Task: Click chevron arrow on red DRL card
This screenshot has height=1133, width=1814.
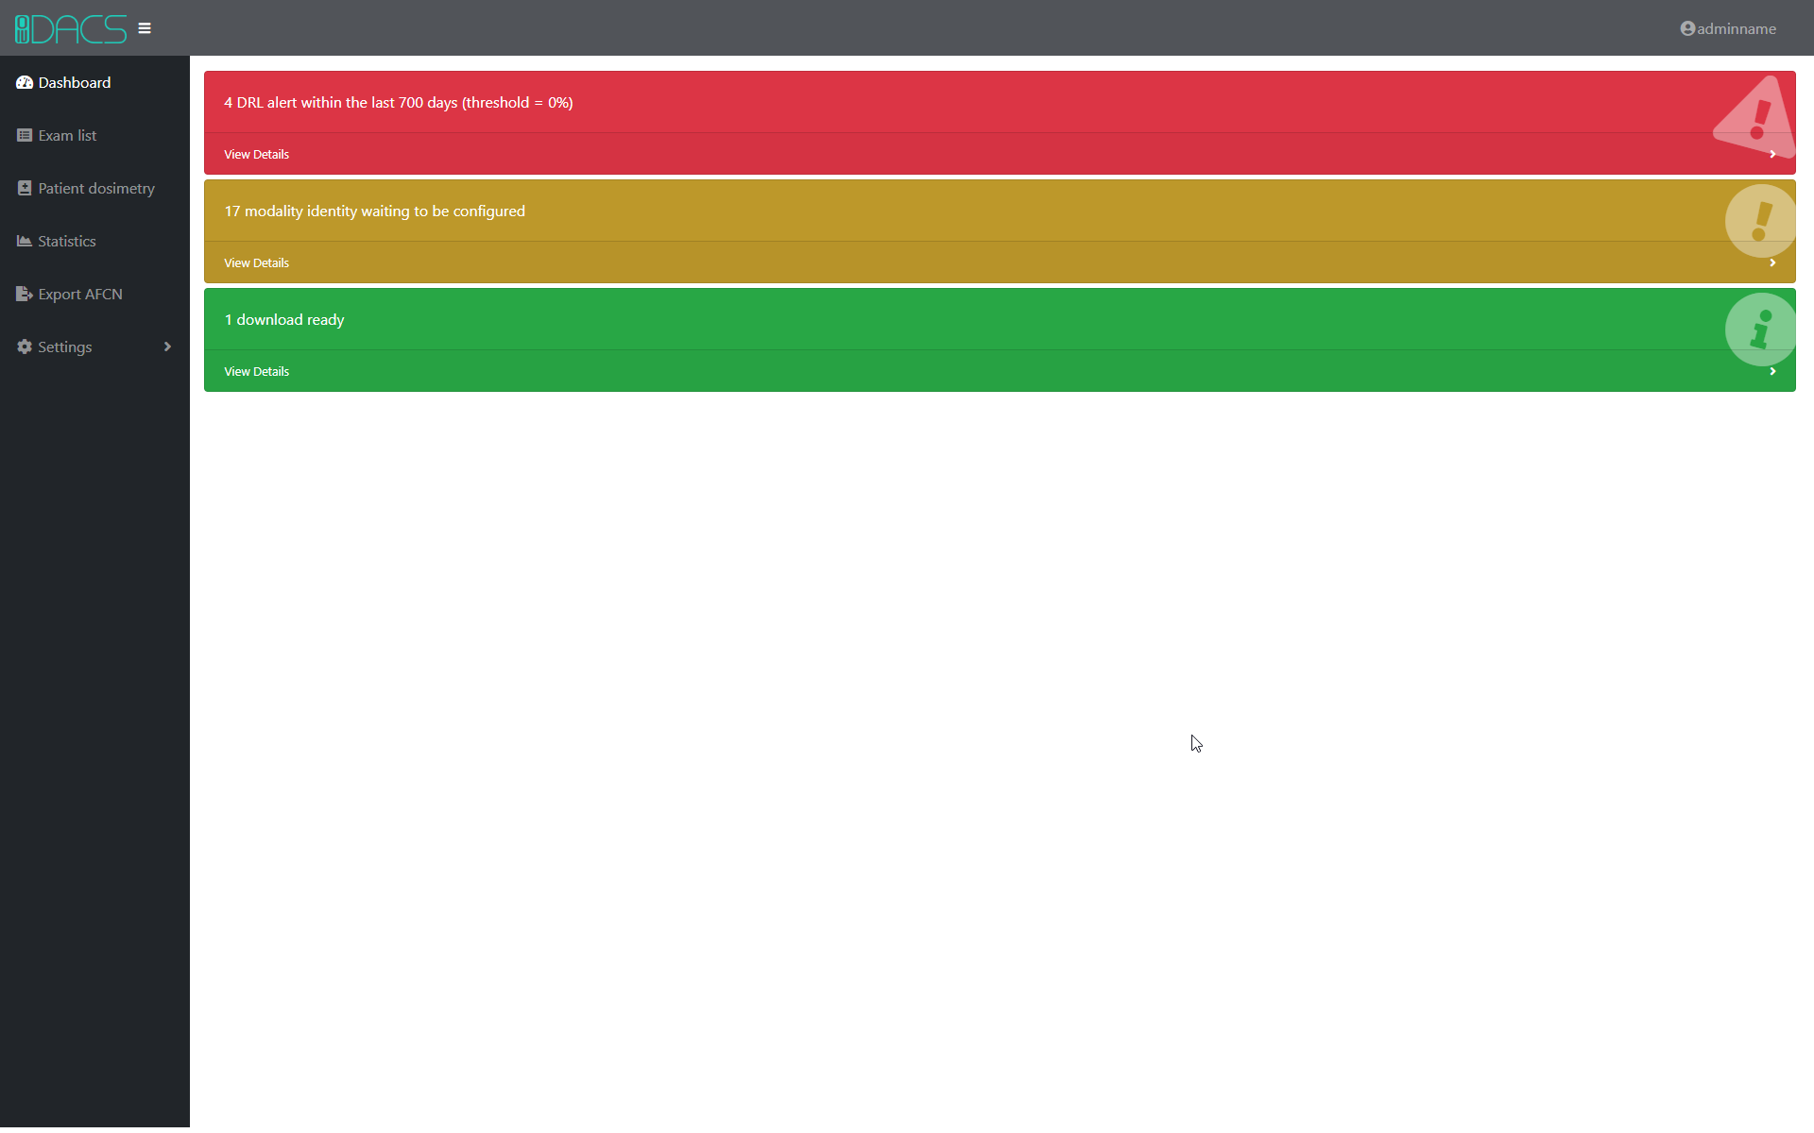Action: [x=1772, y=155]
